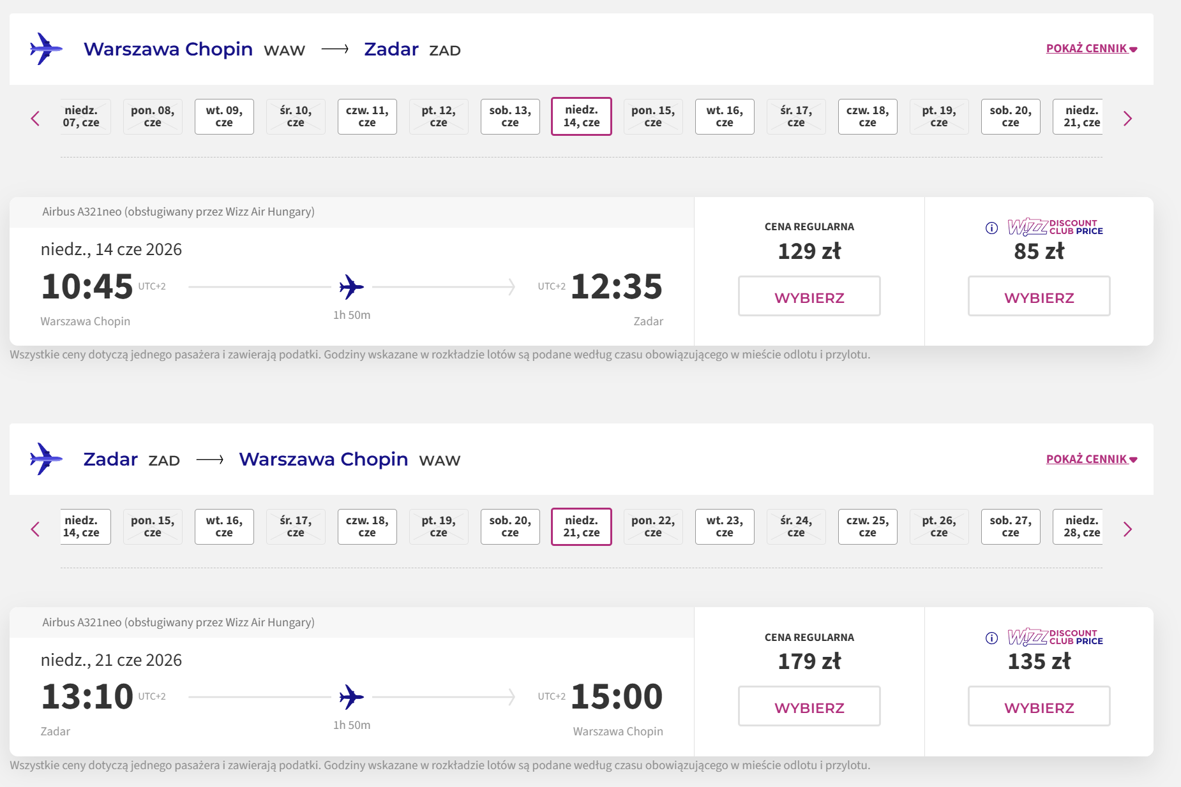This screenshot has width=1181, height=787.
Task: Select outbound date wt. 09, cze
Action: pos(224,117)
